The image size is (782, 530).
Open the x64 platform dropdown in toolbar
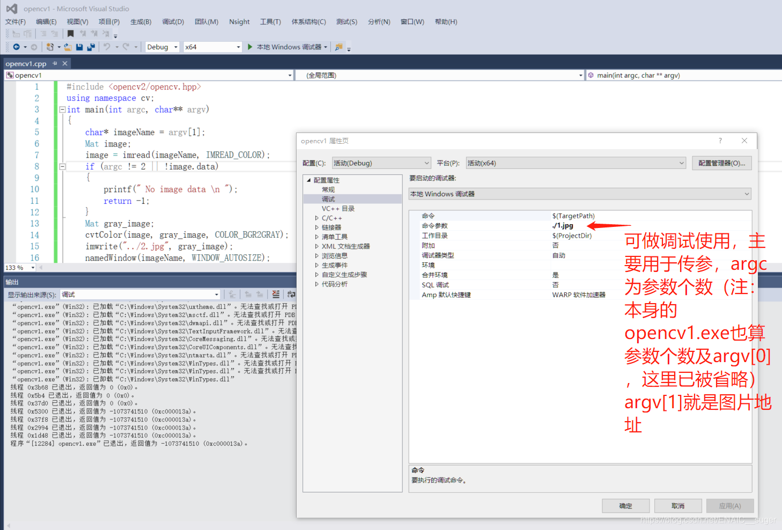(x=213, y=47)
